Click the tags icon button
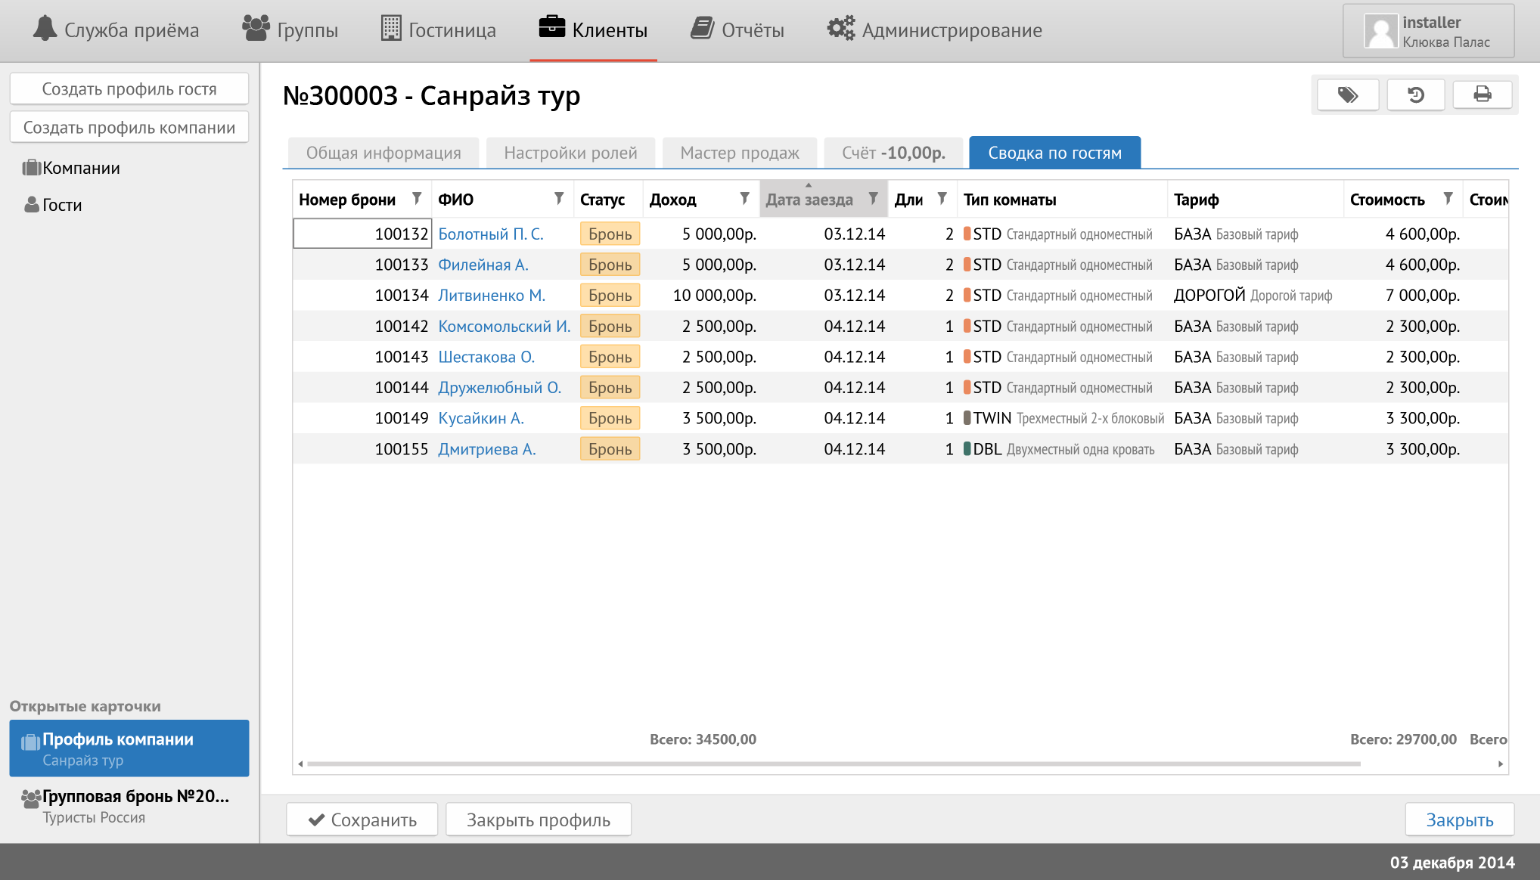This screenshot has height=880, width=1540. pos(1348,95)
